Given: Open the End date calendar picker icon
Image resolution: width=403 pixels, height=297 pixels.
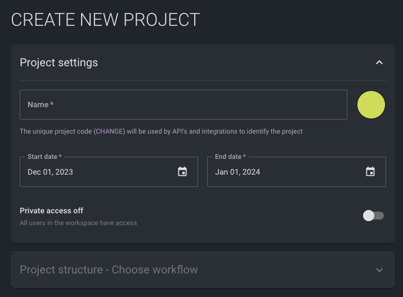Looking at the screenshot, I should pos(370,172).
